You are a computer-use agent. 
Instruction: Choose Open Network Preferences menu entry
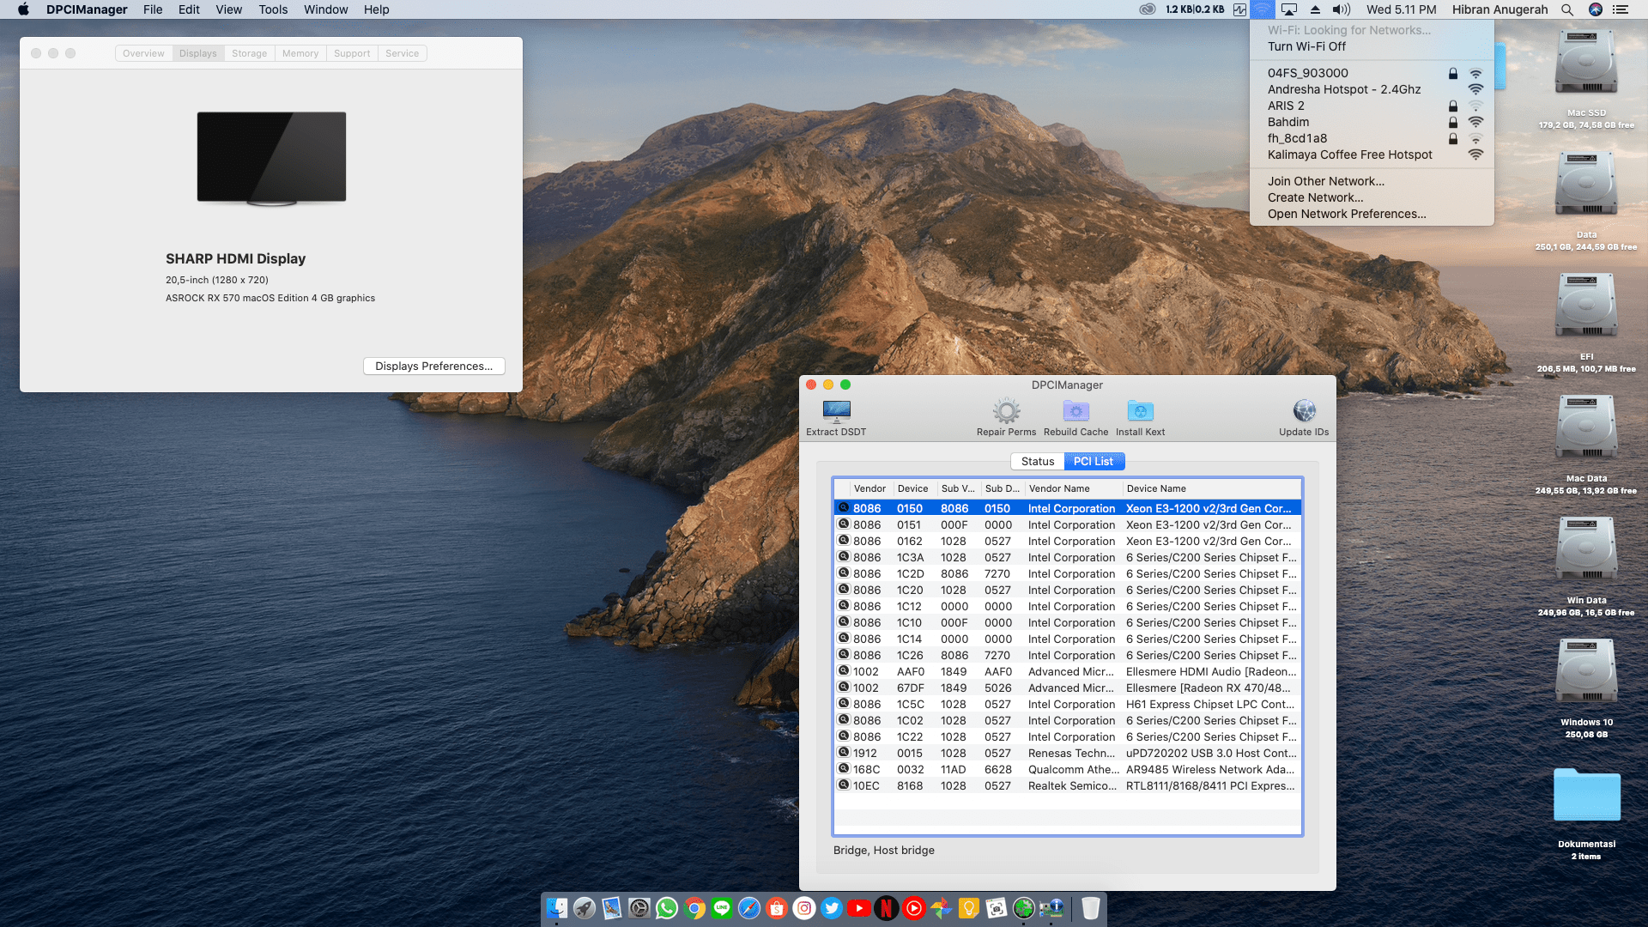pyautogui.click(x=1346, y=214)
